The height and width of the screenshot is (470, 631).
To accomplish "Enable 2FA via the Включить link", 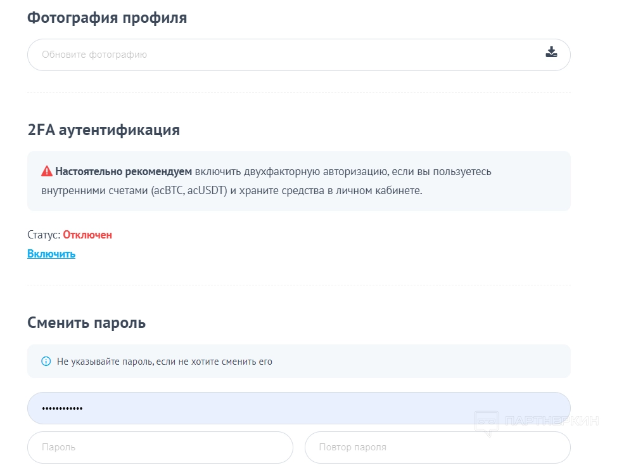I will pyautogui.click(x=51, y=254).
